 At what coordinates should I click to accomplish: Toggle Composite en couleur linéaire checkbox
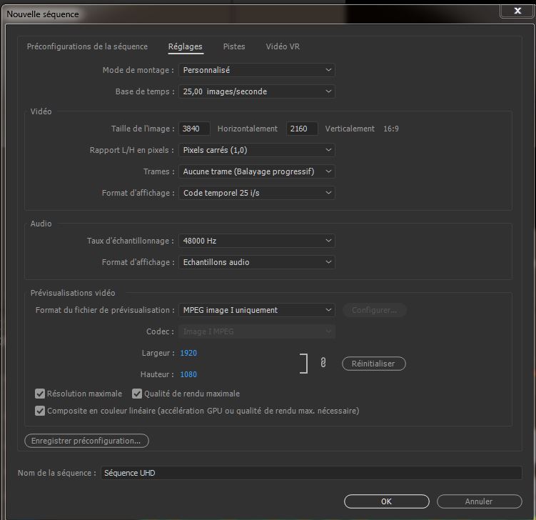40,411
